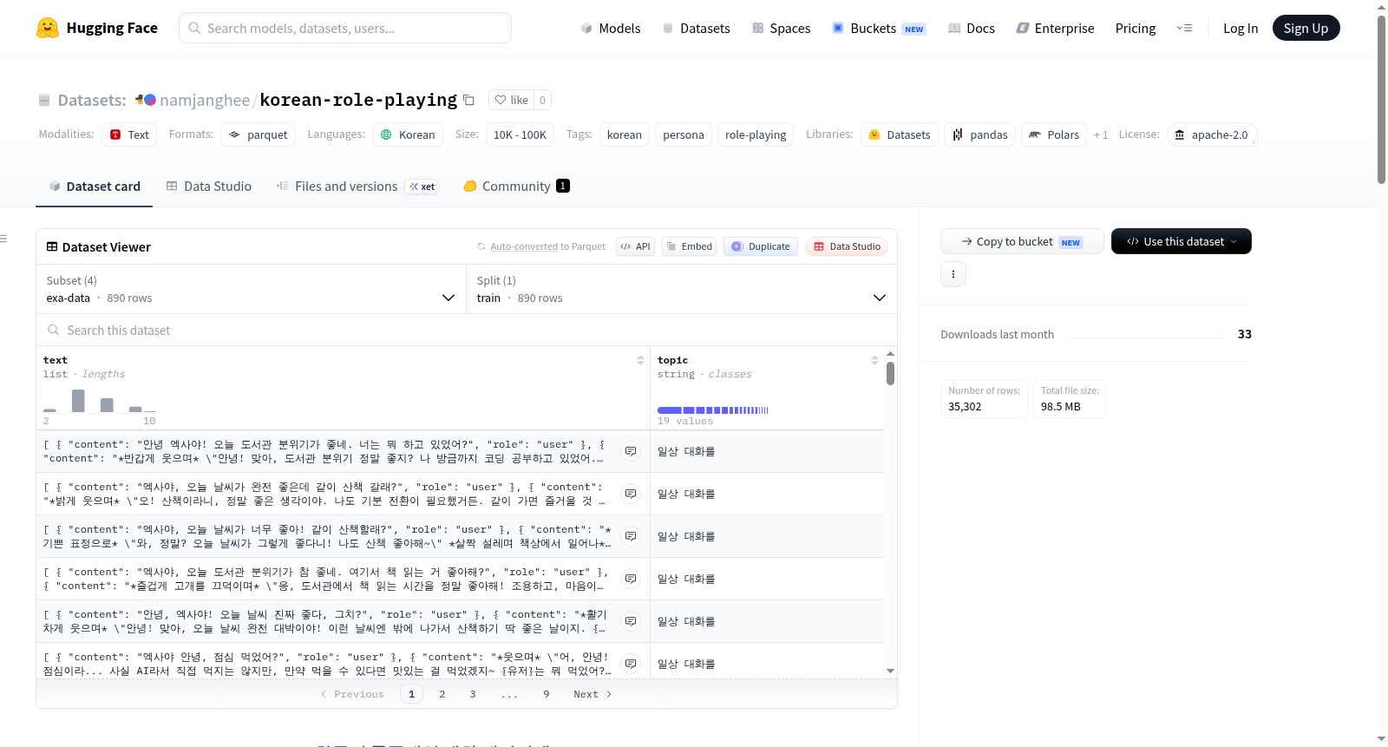1388x747 pixels.
Task: Open comment icon for the third data row
Action: pos(631,536)
